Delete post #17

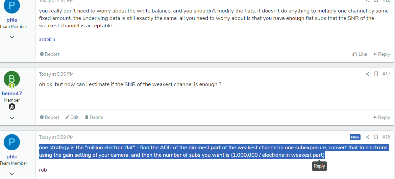tap(94, 117)
